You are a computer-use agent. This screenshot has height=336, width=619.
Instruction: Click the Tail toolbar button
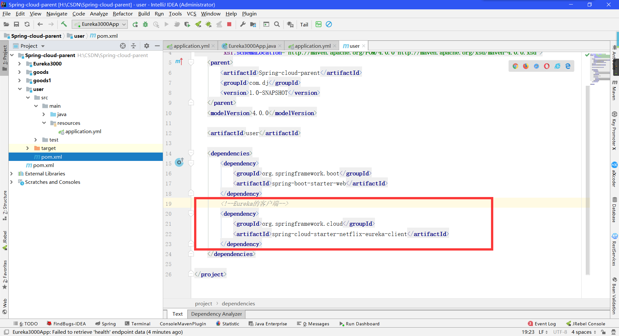[x=304, y=25]
